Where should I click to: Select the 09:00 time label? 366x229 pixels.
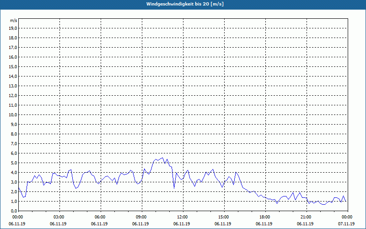click(x=142, y=217)
